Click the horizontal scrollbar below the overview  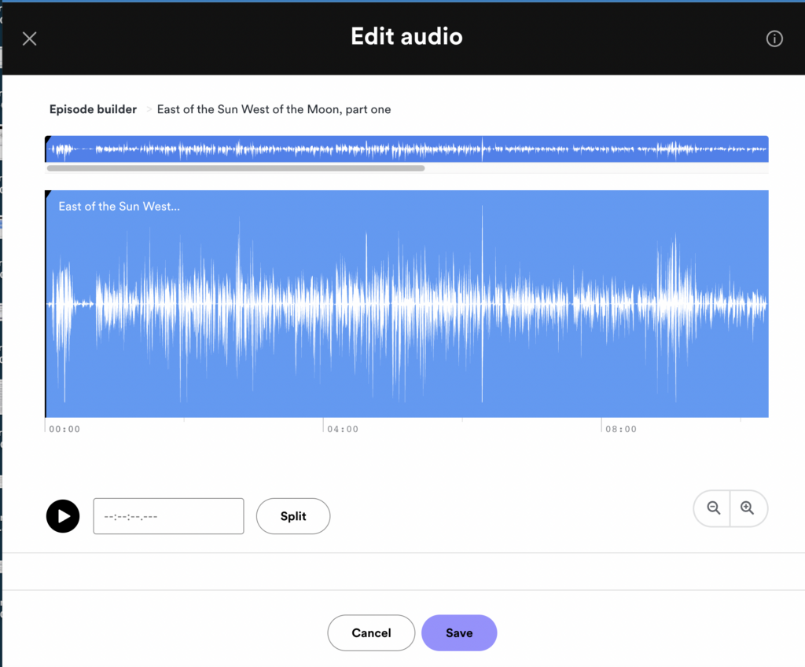(236, 168)
